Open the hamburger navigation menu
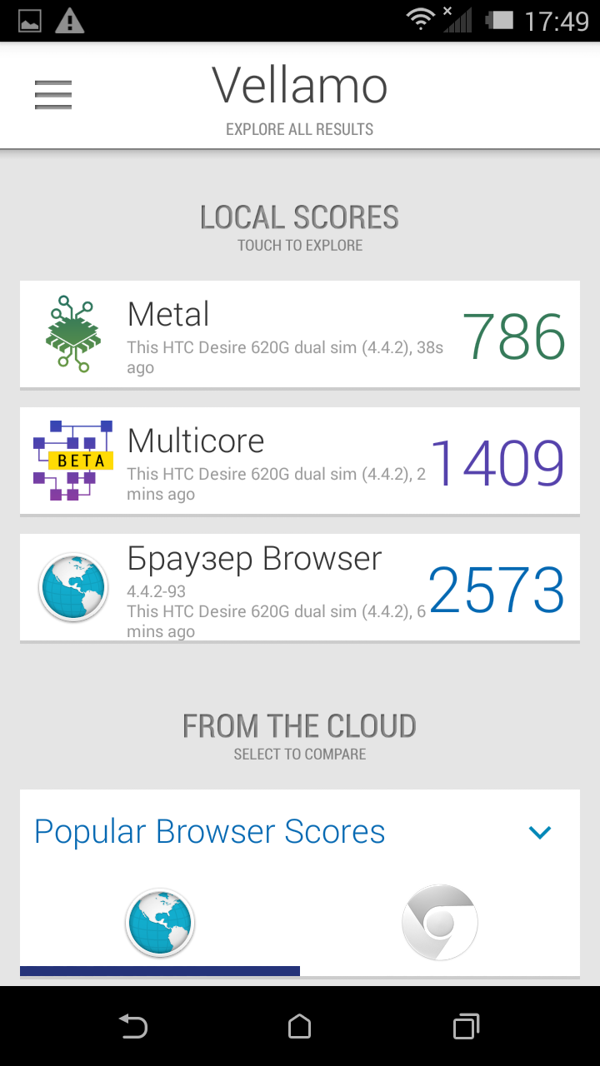Screen dimensions: 600x1066 click(x=53, y=95)
